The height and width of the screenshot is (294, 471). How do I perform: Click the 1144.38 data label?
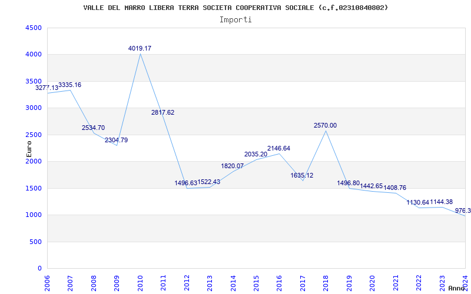pos(441,202)
